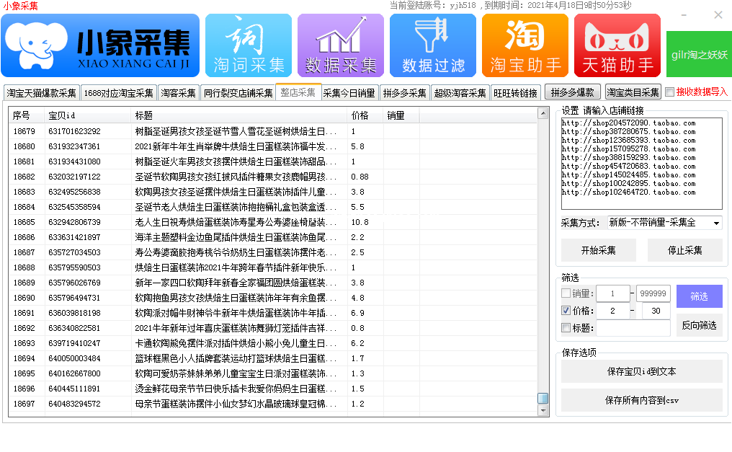The height and width of the screenshot is (452, 732).
Task: Close the 小象采集 window
Action: click(718, 15)
